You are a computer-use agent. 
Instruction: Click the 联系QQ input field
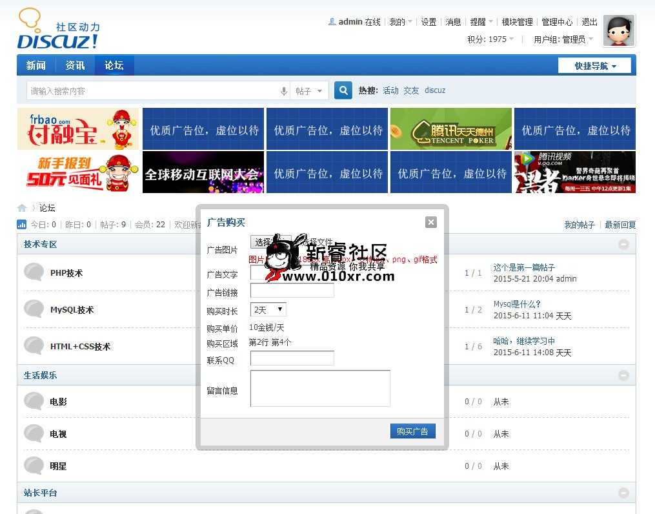point(292,358)
